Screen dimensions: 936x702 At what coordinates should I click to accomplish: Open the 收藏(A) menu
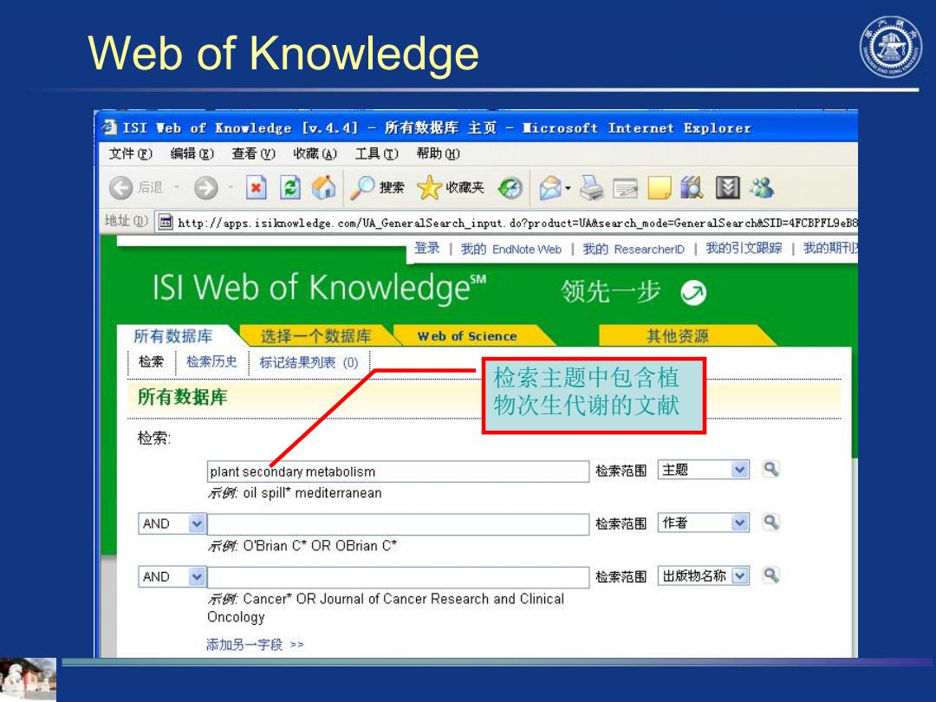[315, 154]
